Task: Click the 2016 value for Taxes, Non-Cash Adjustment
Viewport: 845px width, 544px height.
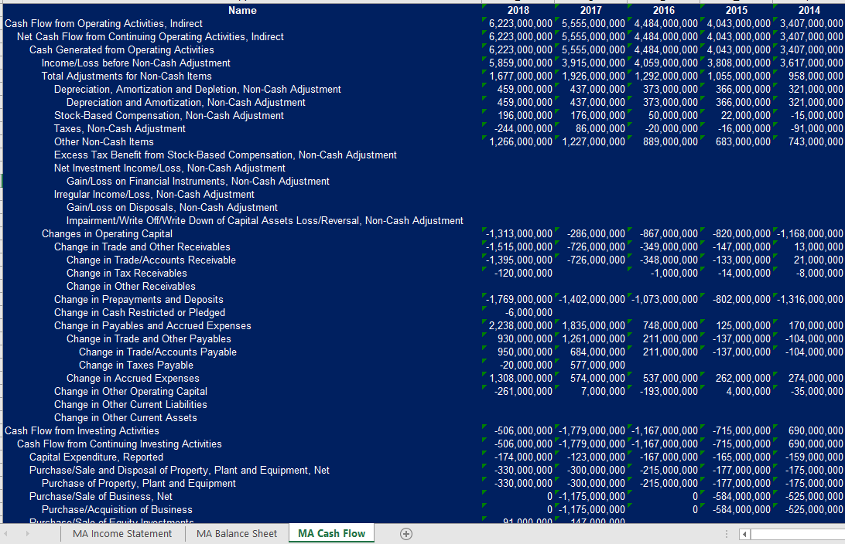Action: [x=662, y=128]
